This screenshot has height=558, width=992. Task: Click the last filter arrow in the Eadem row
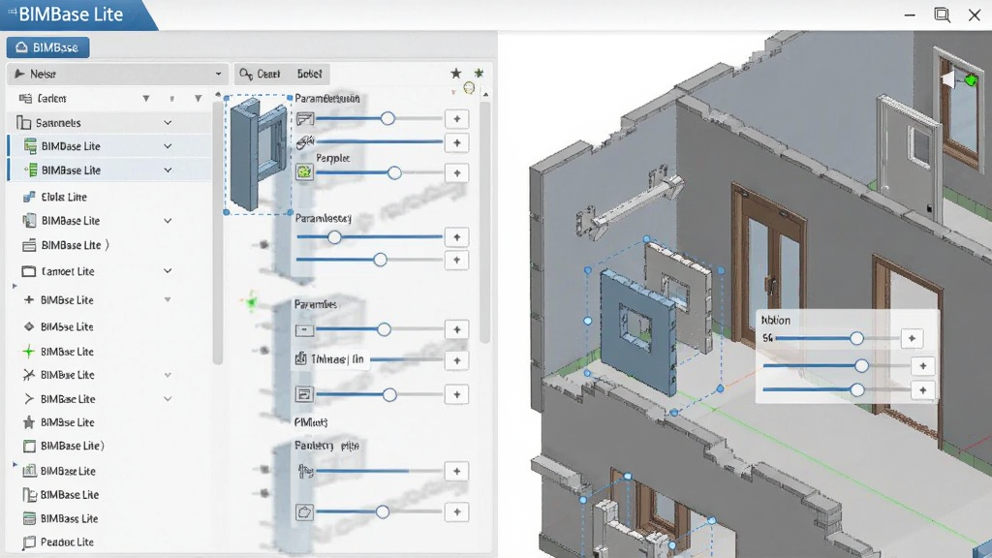198,99
